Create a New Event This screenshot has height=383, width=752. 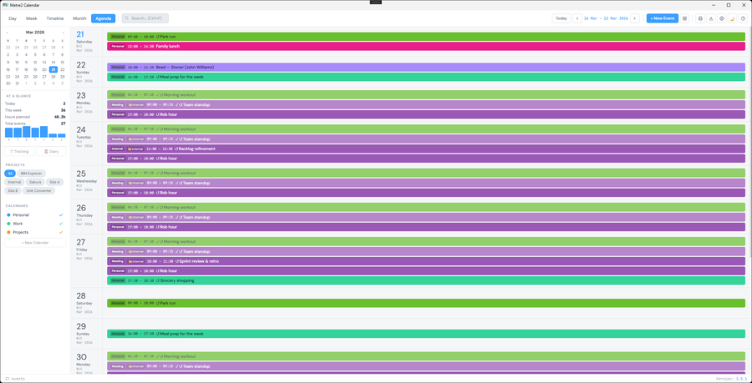[663, 18]
